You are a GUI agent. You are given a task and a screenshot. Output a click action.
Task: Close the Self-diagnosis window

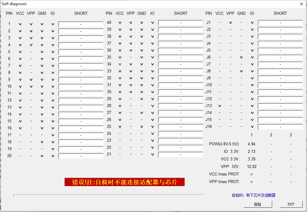point(301,4)
